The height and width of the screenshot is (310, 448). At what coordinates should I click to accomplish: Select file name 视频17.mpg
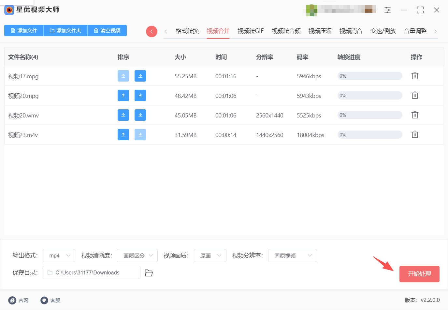[x=23, y=76]
